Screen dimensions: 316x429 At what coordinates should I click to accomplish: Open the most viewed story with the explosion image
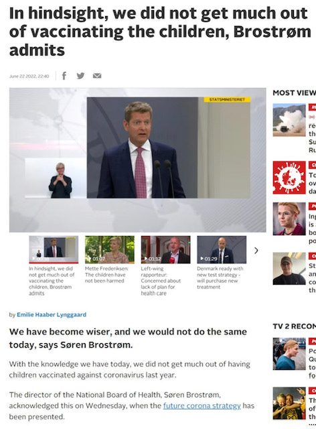point(289,120)
